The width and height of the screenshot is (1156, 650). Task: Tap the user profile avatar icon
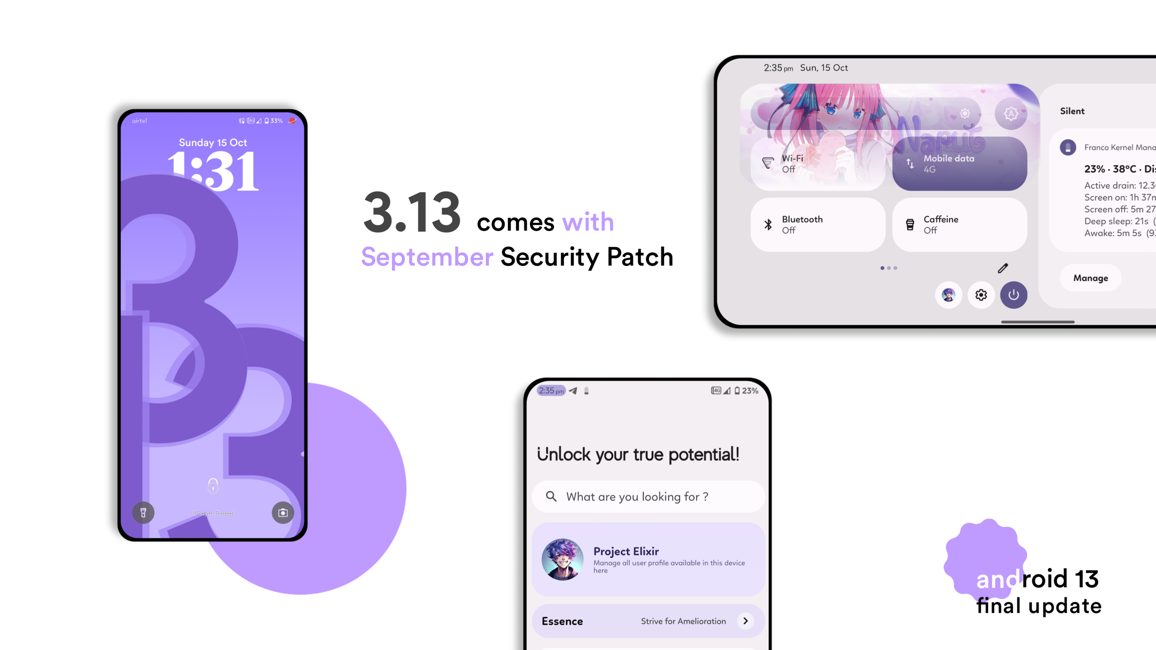950,295
